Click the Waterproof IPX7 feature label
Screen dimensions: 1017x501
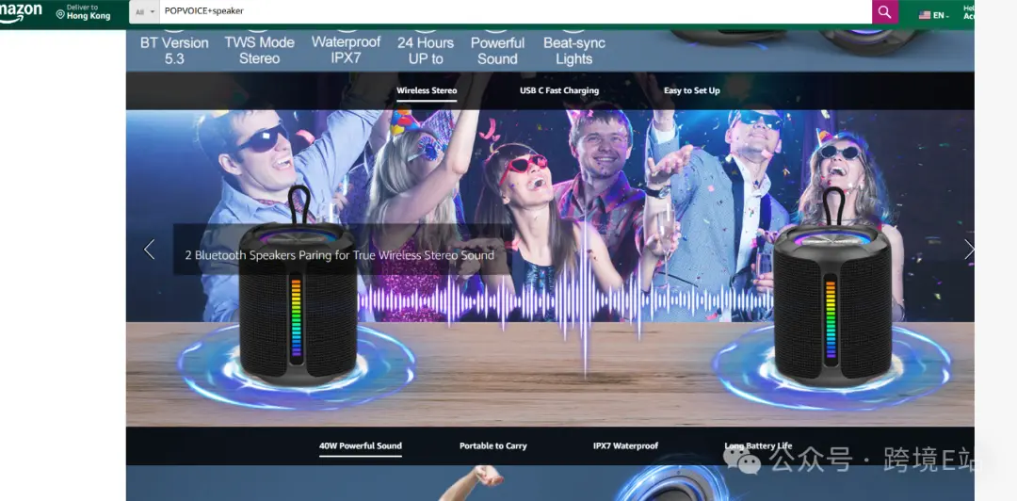click(346, 50)
